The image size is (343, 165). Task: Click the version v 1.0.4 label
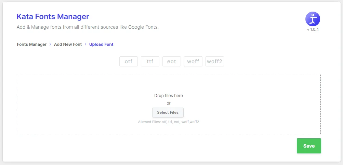[x=313, y=29]
